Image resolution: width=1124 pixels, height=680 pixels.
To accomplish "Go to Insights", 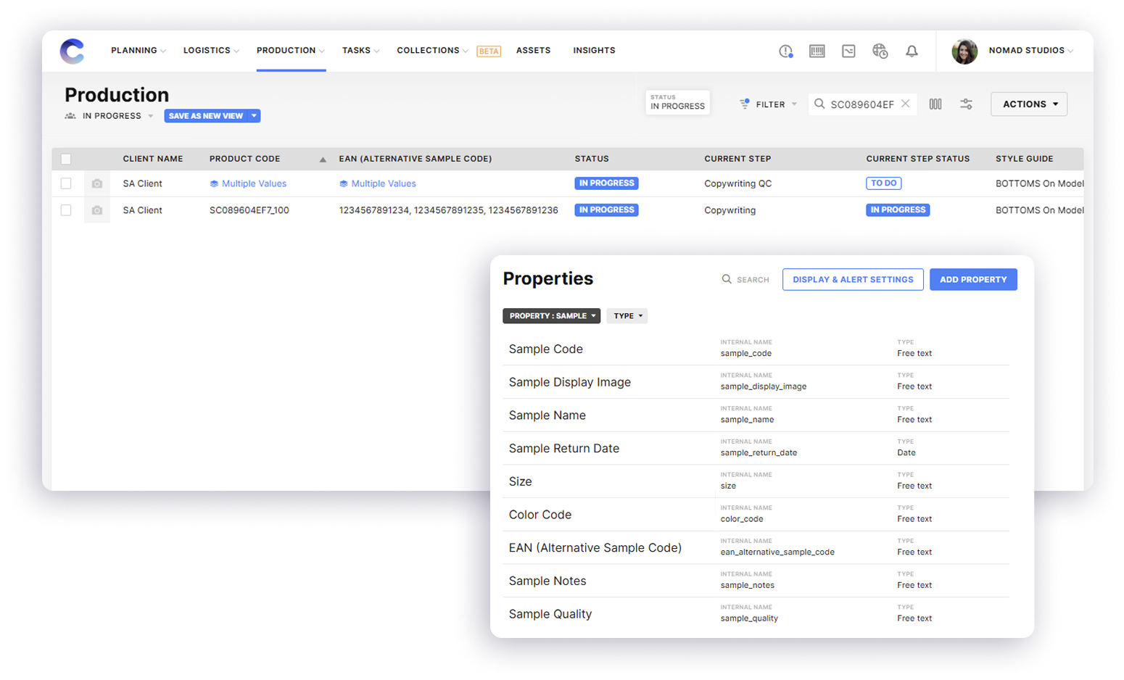I will 594,51.
